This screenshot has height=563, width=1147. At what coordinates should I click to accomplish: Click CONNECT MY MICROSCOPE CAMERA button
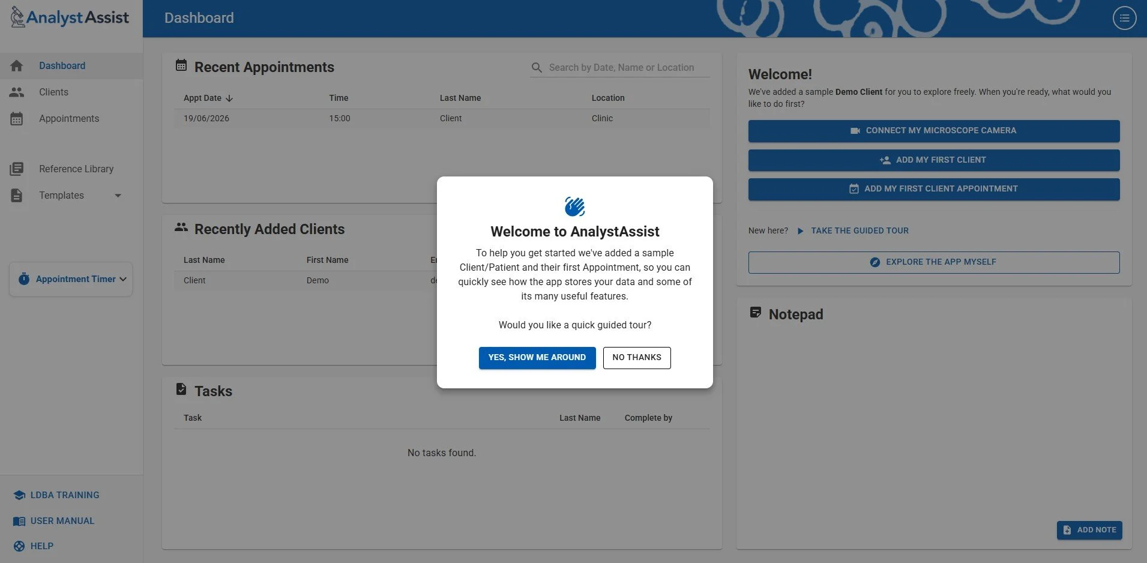[x=934, y=131]
